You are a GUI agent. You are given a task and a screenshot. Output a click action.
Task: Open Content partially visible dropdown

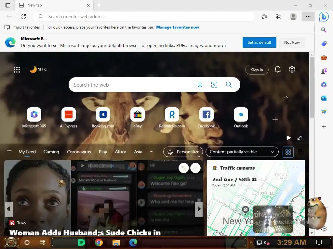(242, 152)
